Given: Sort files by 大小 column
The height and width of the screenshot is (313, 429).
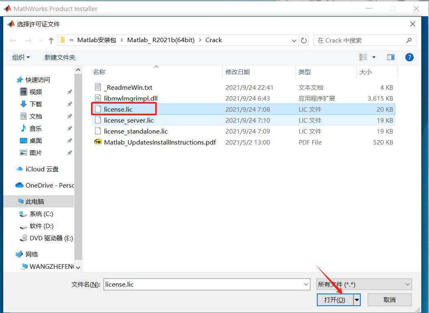Looking at the screenshot, I should click(366, 72).
